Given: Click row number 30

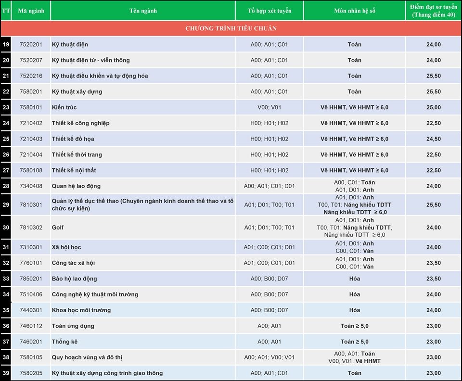Looking at the screenshot, I should [6, 228].
